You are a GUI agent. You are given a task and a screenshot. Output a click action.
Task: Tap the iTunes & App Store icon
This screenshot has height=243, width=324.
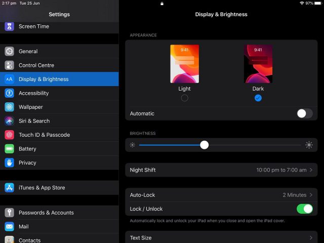9,188
